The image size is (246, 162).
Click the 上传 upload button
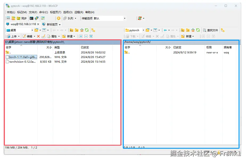click(x=12, y=36)
